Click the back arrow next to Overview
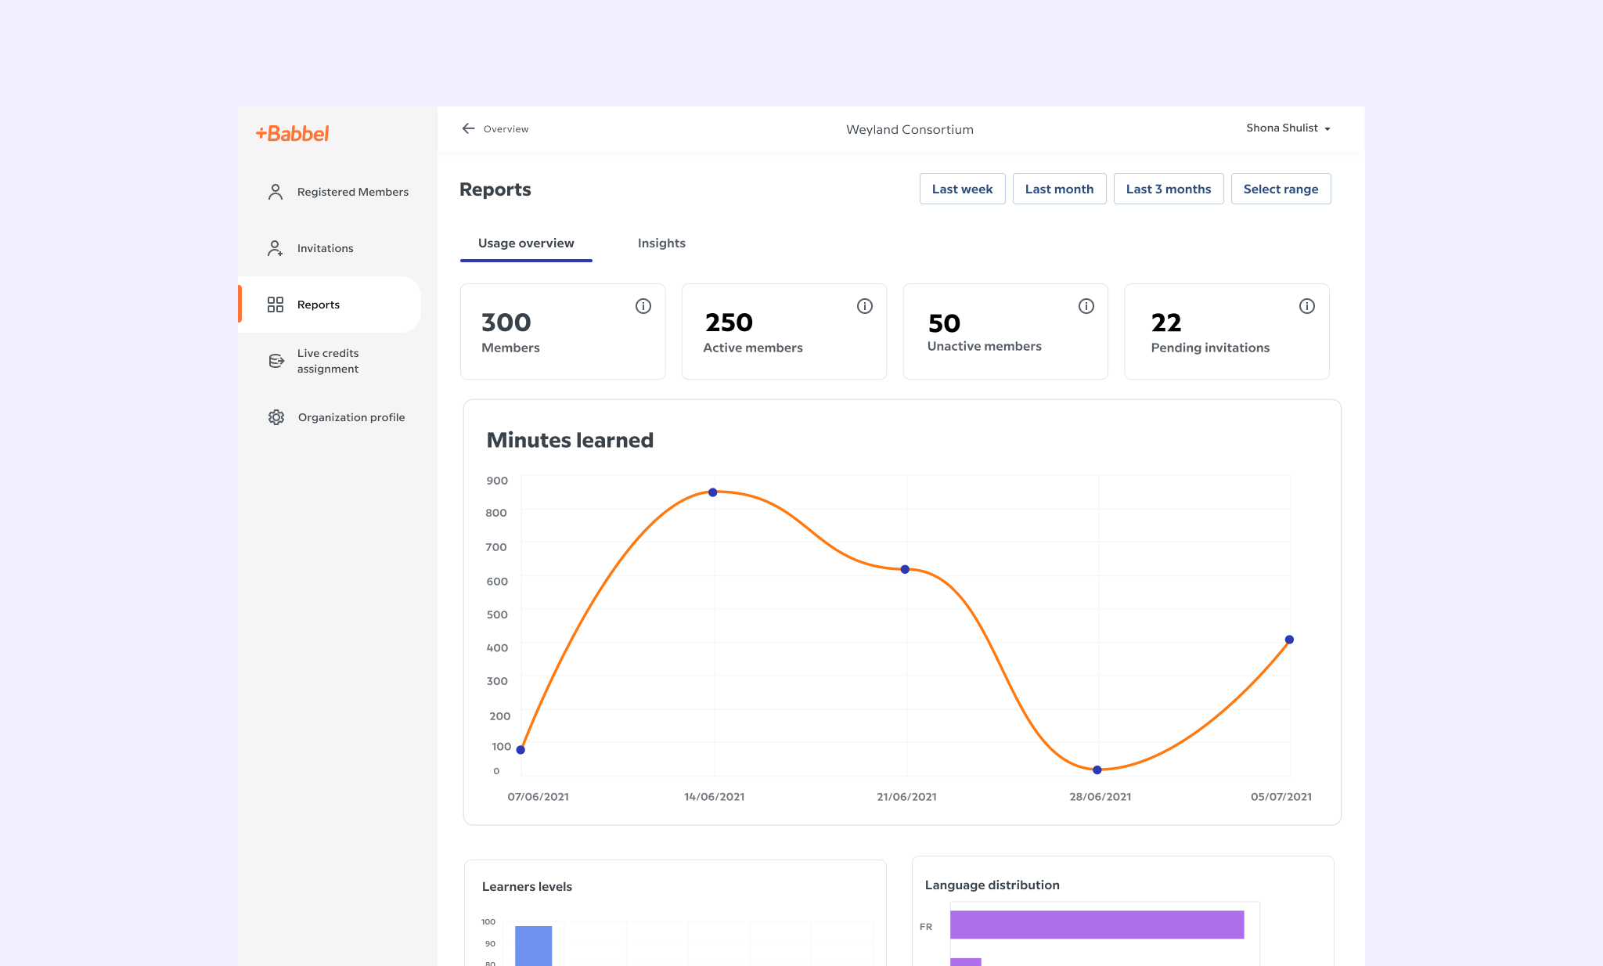1603x966 pixels. (468, 128)
